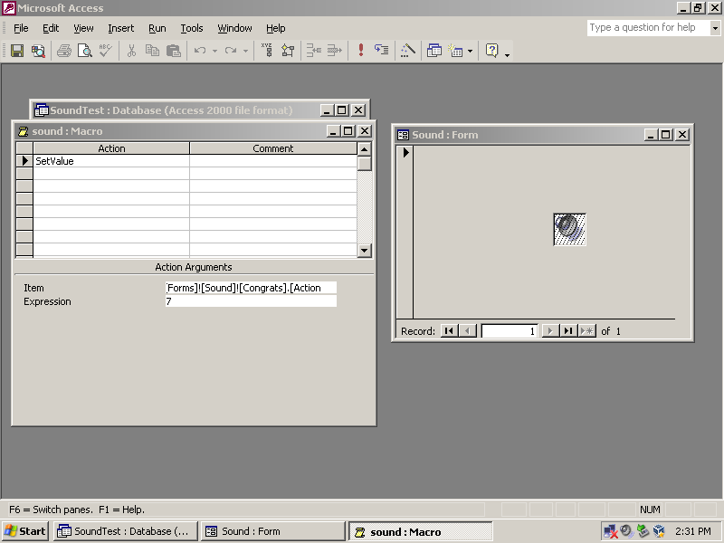The width and height of the screenshot is (724, 543).
Task: Open the Edit menu
Action: coord(51,28)
